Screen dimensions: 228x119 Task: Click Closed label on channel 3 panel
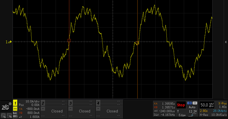coord(85,111)
